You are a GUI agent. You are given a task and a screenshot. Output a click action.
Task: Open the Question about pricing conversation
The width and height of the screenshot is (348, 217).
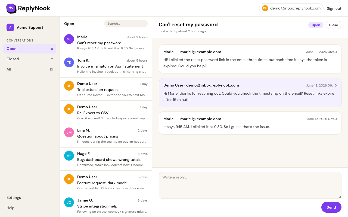(106, 136)
